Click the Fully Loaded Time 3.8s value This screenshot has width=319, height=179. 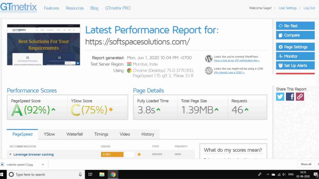(146, 110)
